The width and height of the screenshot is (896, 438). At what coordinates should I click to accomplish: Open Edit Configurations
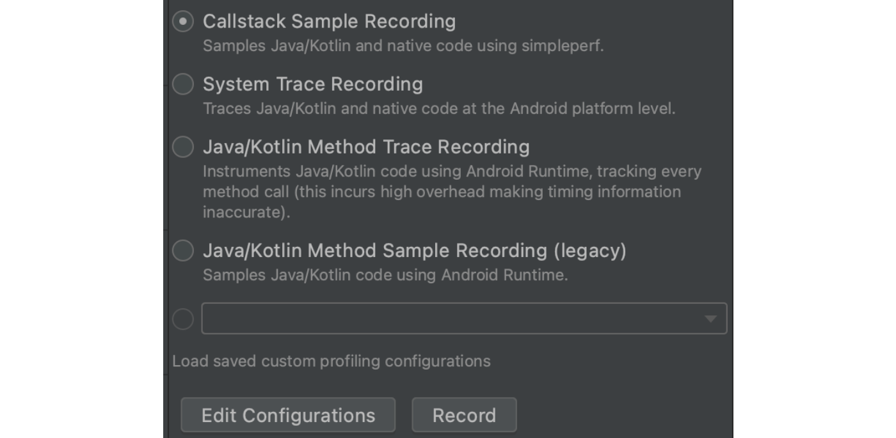point(288,415)
